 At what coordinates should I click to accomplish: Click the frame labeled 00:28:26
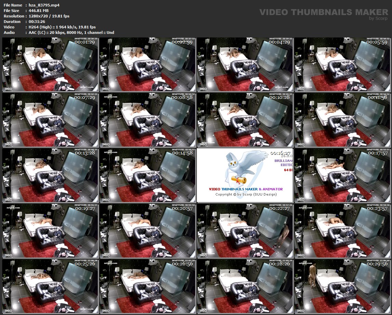pos(245,287)
